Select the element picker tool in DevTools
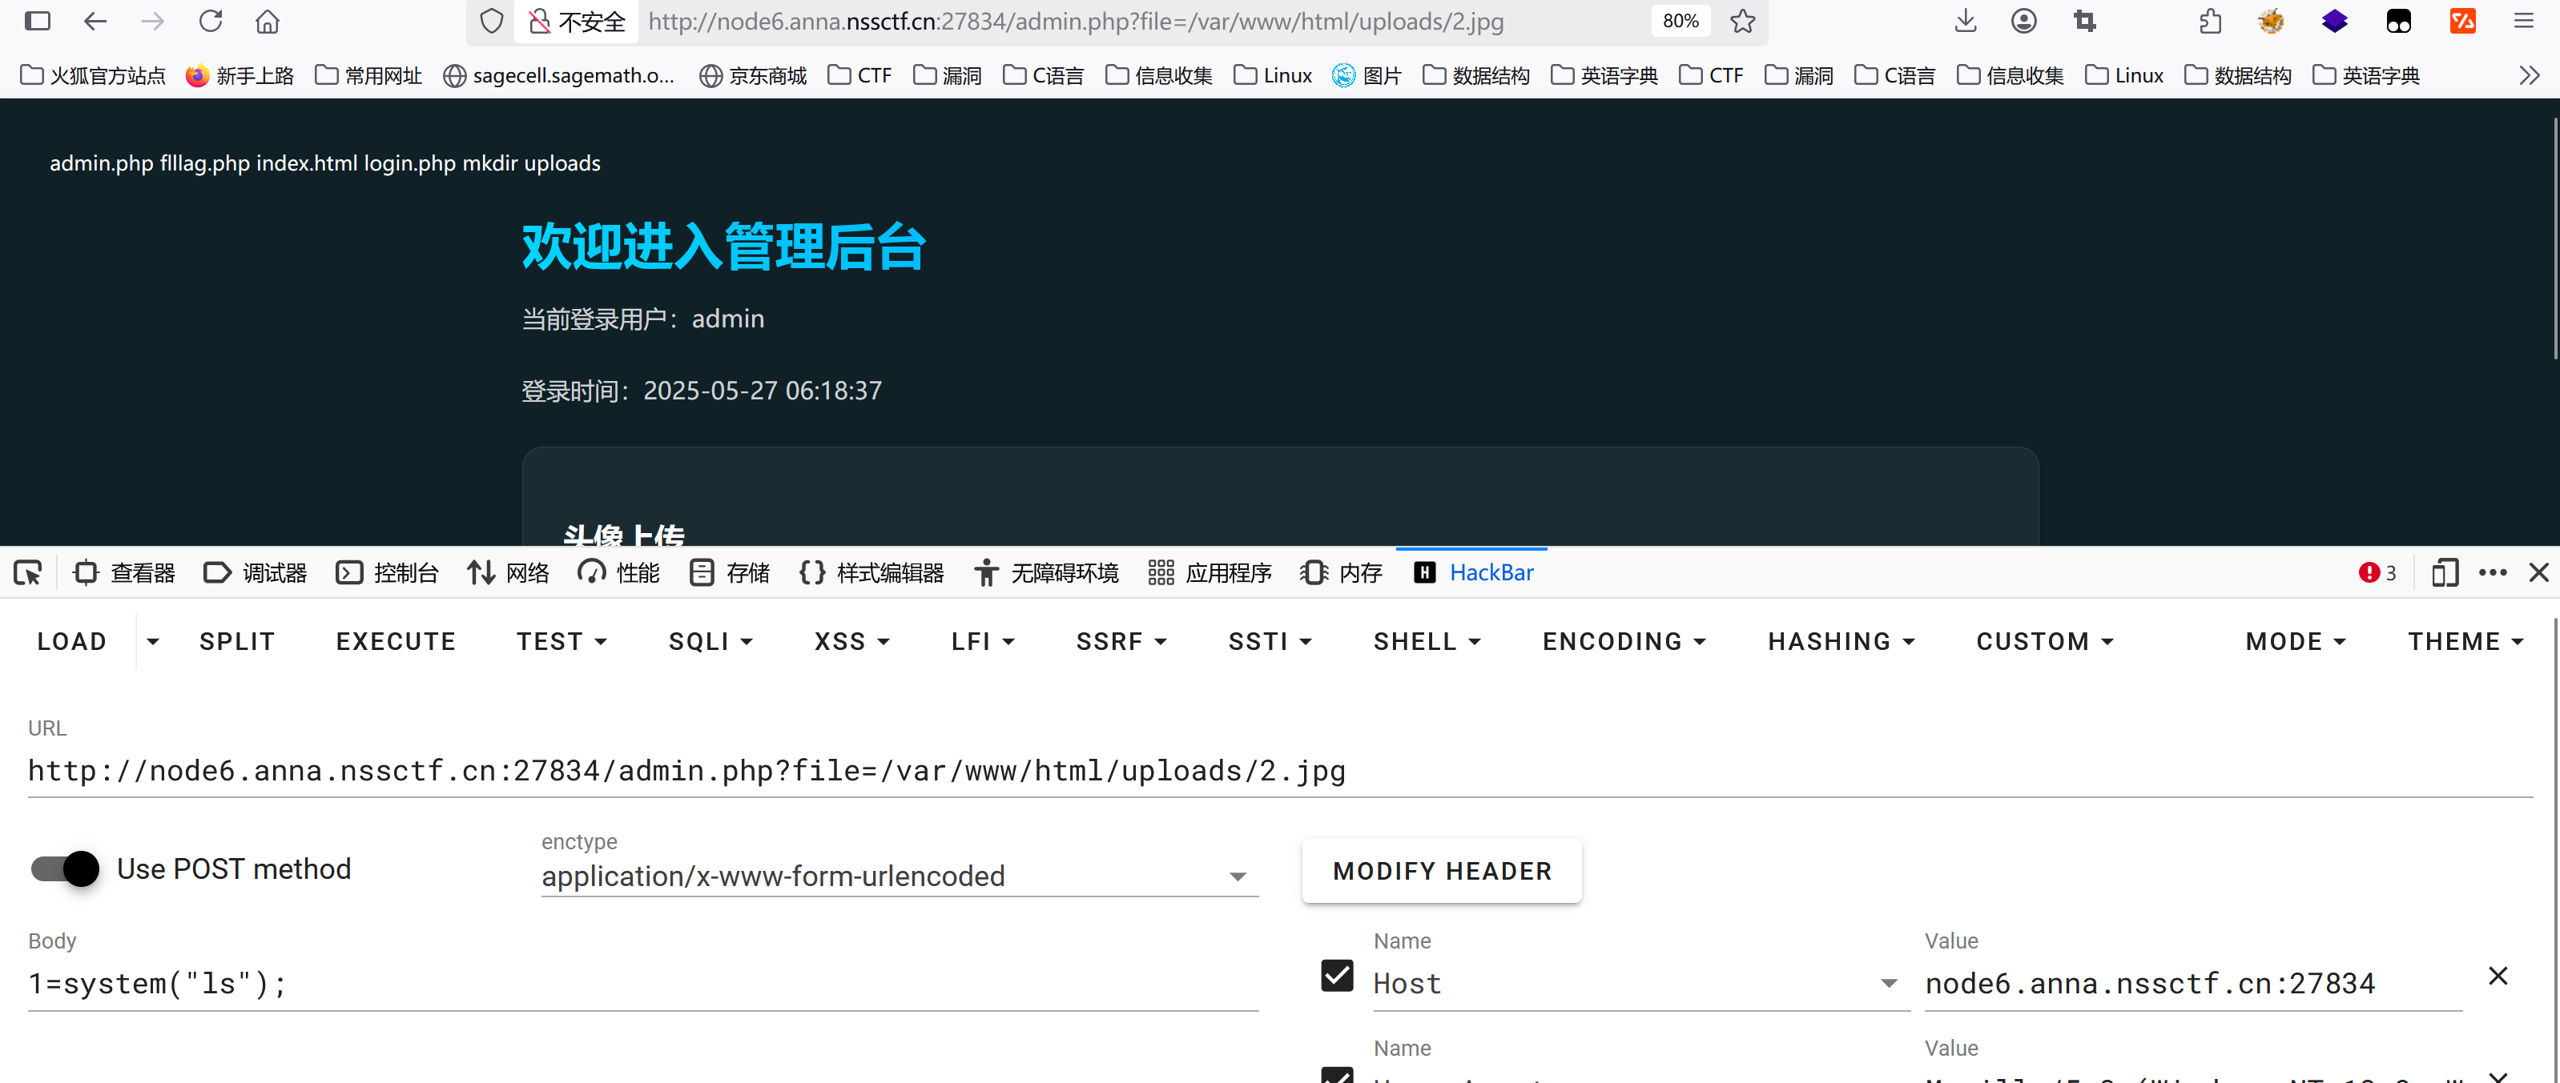The image size is (2560, 1083). pos(26,572)
